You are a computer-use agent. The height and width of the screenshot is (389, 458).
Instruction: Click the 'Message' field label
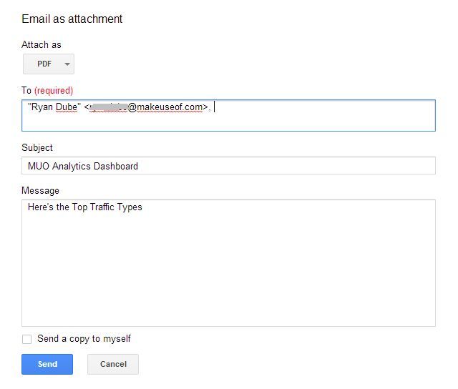[x=40, y=190]
